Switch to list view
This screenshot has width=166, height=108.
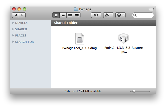[63, 15]
